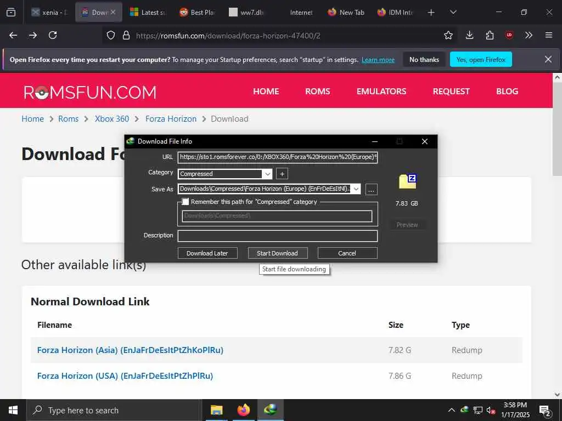Go back to the previous page

point(13,35)
